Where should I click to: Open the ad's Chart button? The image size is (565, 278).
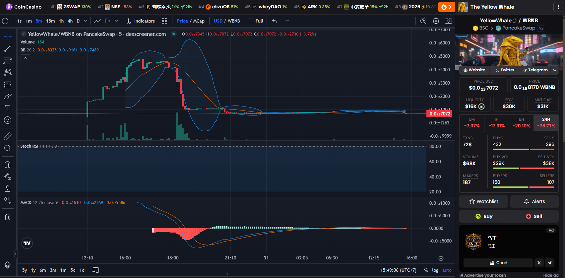coord(498,263)
